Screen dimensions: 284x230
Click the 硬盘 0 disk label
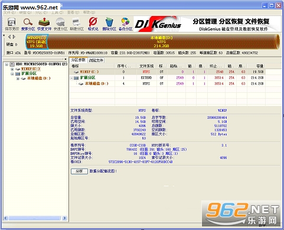(x=12, y=44)
